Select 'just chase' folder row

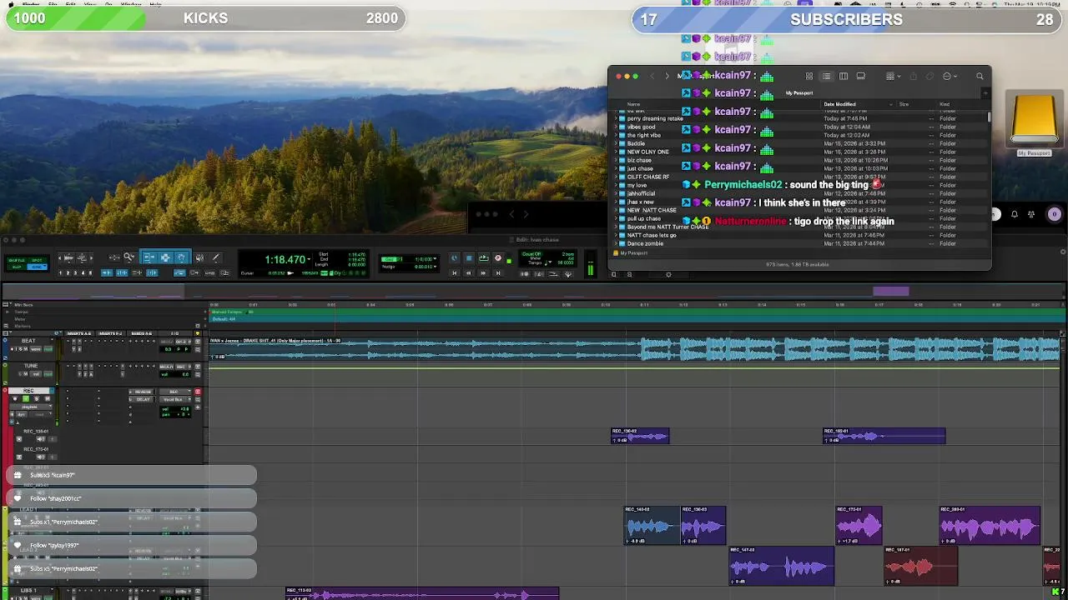[x=800, y=168]
